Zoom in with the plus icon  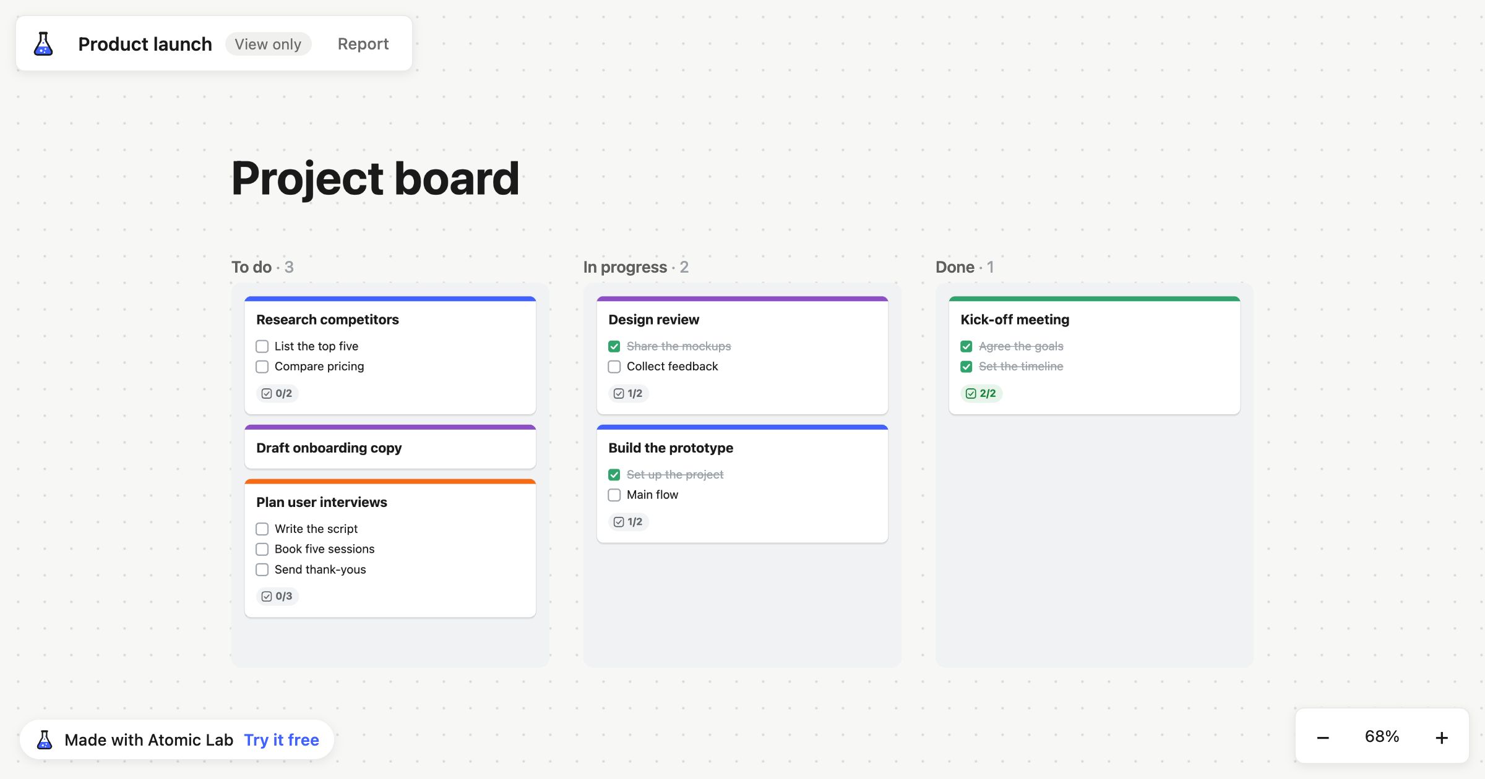point(1442,738)
